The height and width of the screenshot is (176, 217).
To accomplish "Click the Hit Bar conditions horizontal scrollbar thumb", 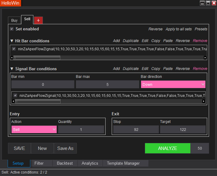I will click(x=37, y=57).
